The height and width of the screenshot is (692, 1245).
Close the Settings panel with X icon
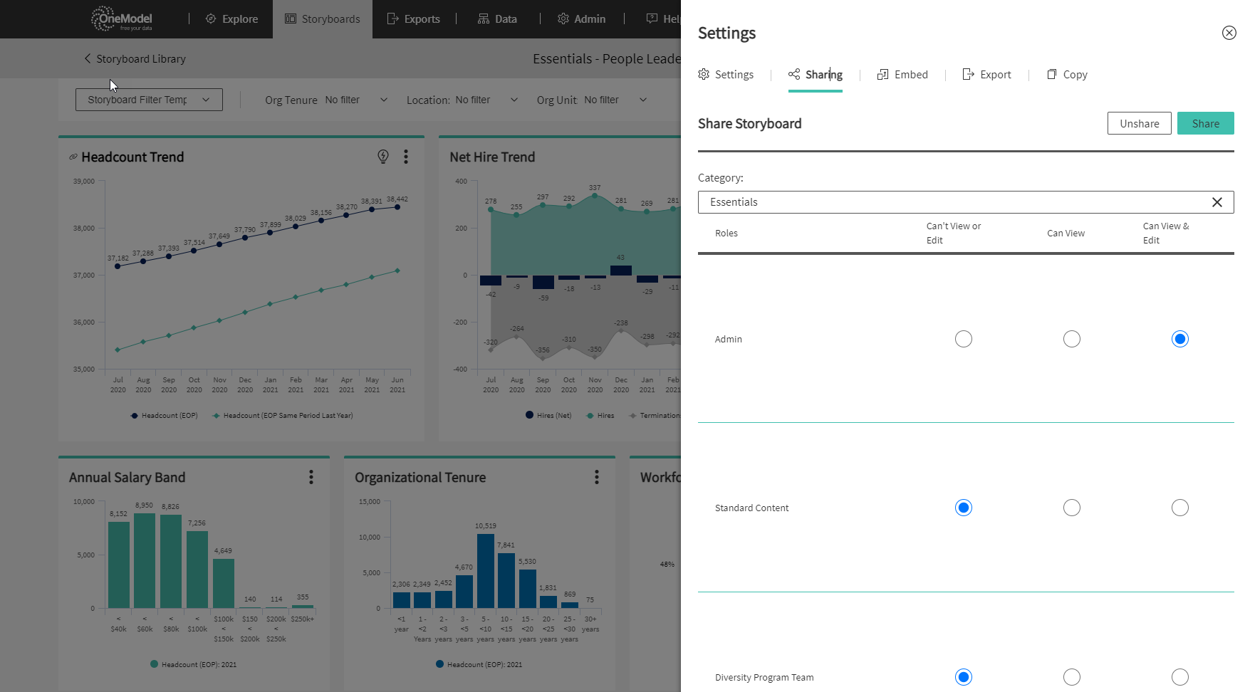(1229, 33)
